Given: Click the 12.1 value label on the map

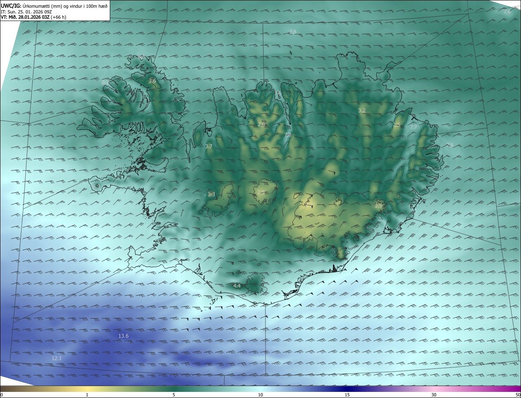Looking at the screenshot, I should pyautogui.click(x=57, y=358).
